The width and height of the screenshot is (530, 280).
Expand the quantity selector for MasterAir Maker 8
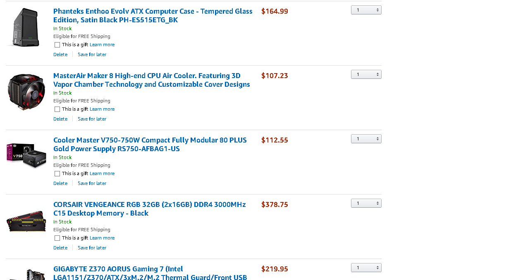click(366, 74)
